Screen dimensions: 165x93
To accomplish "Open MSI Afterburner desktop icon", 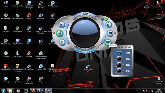I will [18, 17].
